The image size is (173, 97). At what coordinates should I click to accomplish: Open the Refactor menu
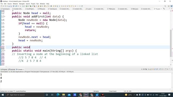click(15, 4)
